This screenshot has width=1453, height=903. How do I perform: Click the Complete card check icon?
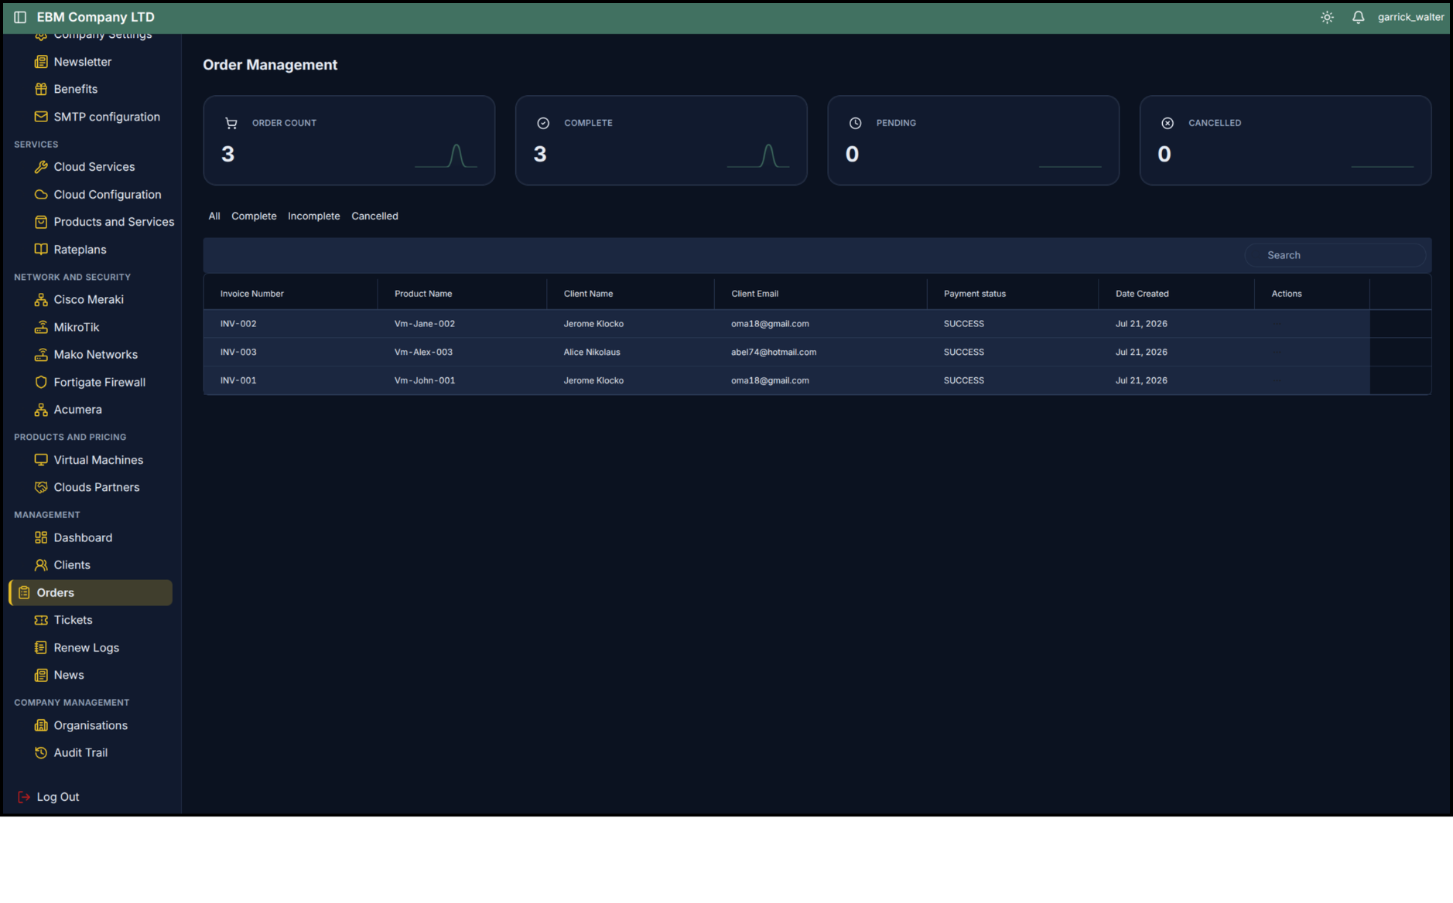pos(543,123)
